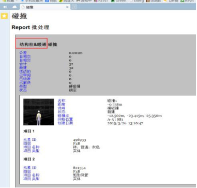Select the 碰撞 browser tab
Image resolution: width=197 pixels, height=188 pixels.
pyautogui.click(x=45, y=7)
